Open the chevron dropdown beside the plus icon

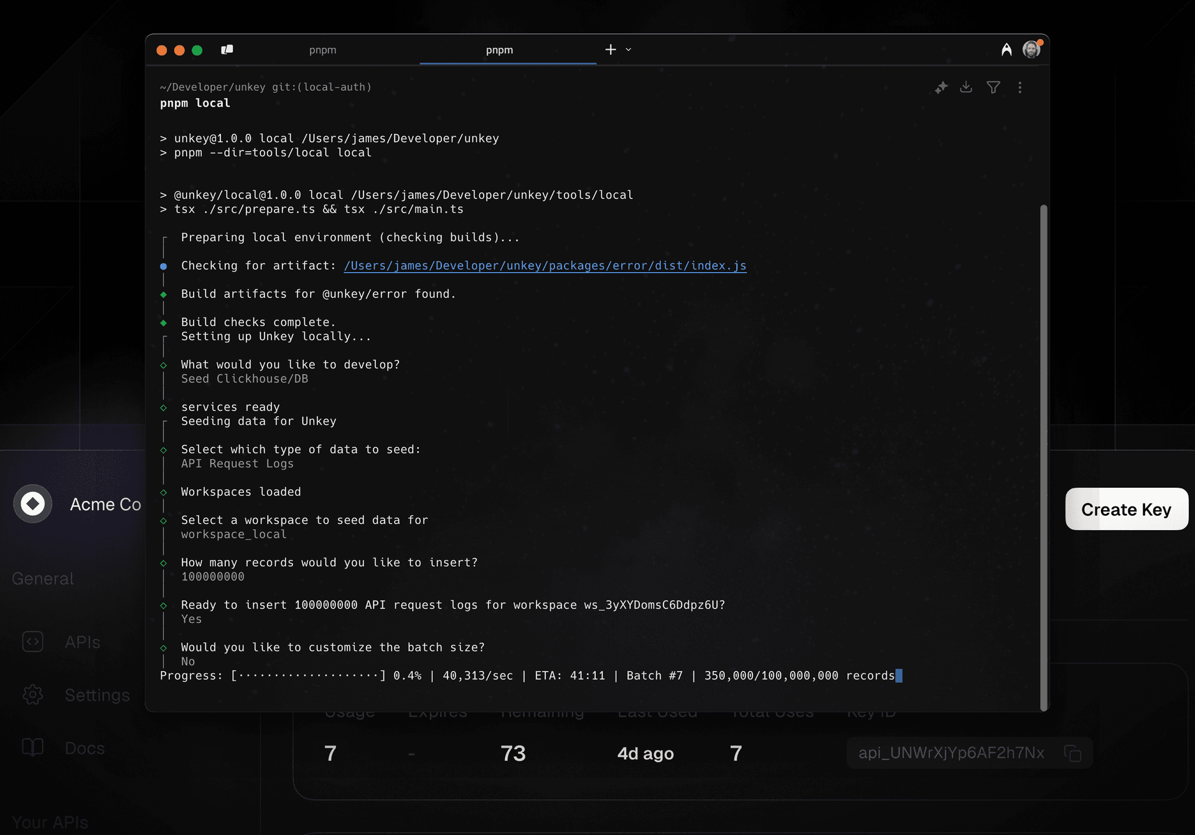click(628, 50)
